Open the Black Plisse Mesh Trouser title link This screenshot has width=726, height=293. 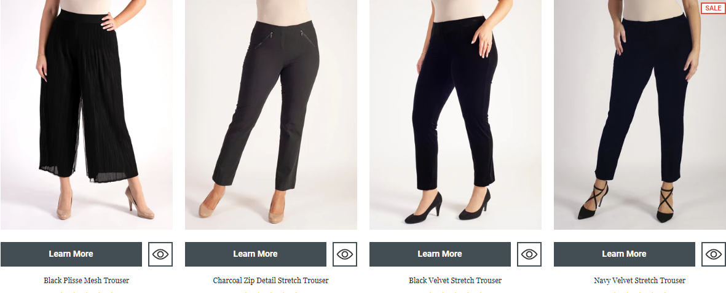tap(87, 281)
